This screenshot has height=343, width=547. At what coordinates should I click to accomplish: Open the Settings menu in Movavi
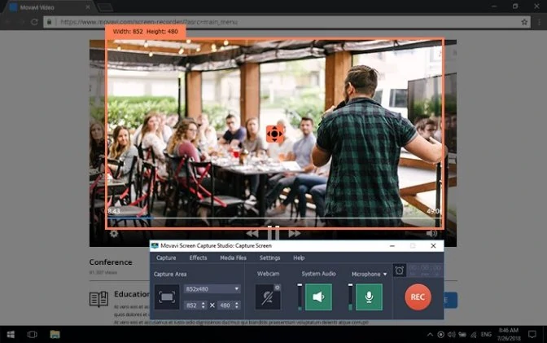pyautogui.click(x=269, y=257)
